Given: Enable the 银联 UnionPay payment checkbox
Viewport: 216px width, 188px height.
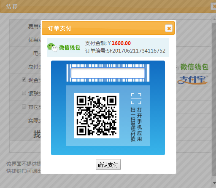Looking at the screenshot, I should [24, 93].
